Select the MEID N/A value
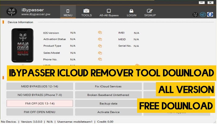 pyautogui.click(x=136, y=39)
